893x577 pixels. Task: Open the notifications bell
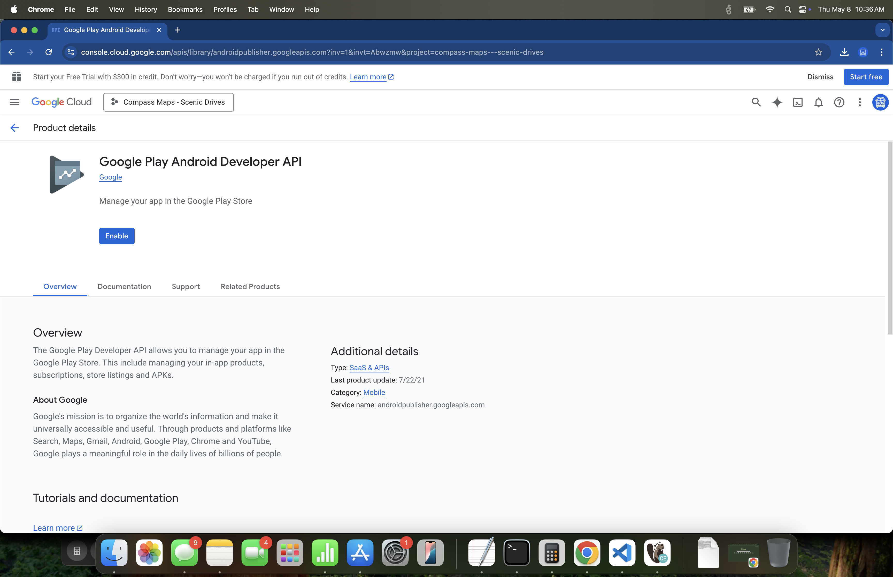[x=818, y=102]
